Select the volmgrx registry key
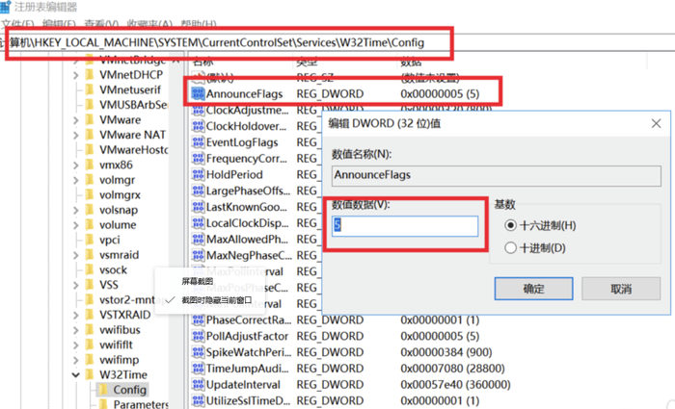The image size is (675, 409). point(120,195)
